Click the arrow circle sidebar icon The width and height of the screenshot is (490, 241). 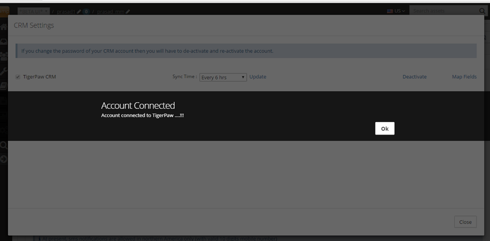pos(4,159)
